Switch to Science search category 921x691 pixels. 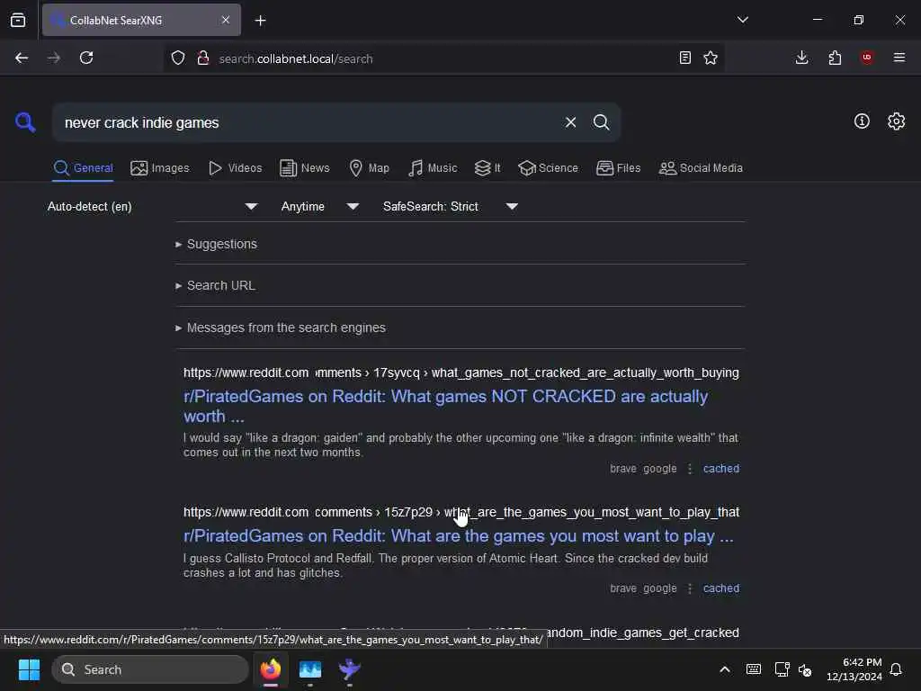pyautogui.click(x=548, y=168)
